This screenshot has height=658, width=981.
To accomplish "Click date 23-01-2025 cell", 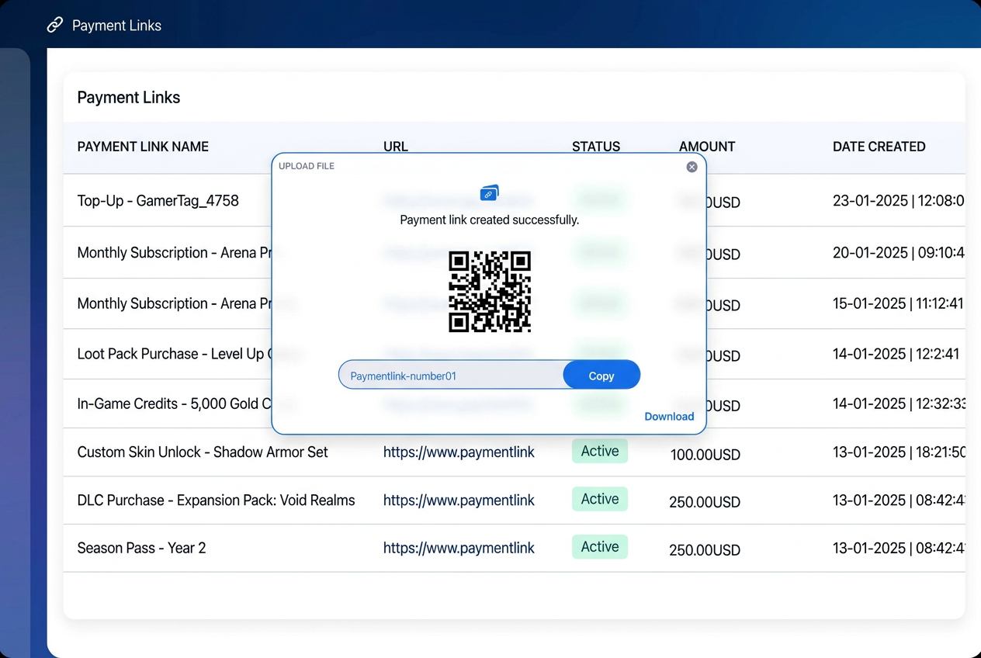I will pyautogui.click(x=899, y=201).
